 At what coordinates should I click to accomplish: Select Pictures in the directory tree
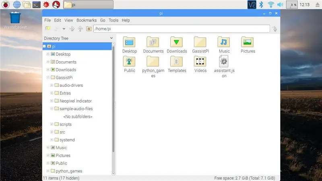pos(63,156)
